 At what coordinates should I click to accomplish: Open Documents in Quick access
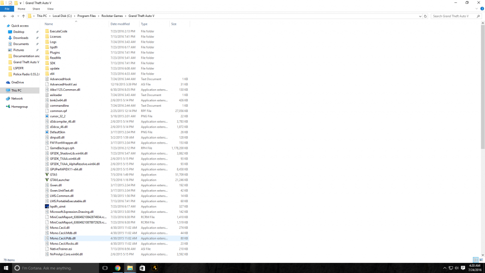coord(21,44)
